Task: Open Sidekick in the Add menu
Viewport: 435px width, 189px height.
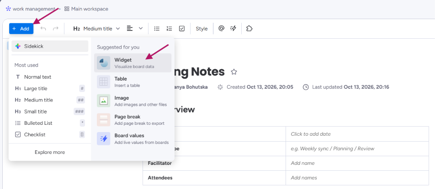Action: coord(50,46)
